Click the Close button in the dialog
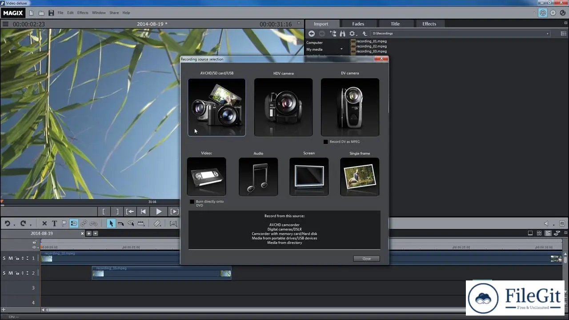Screen dimensions: 569x320 [366, 259]
